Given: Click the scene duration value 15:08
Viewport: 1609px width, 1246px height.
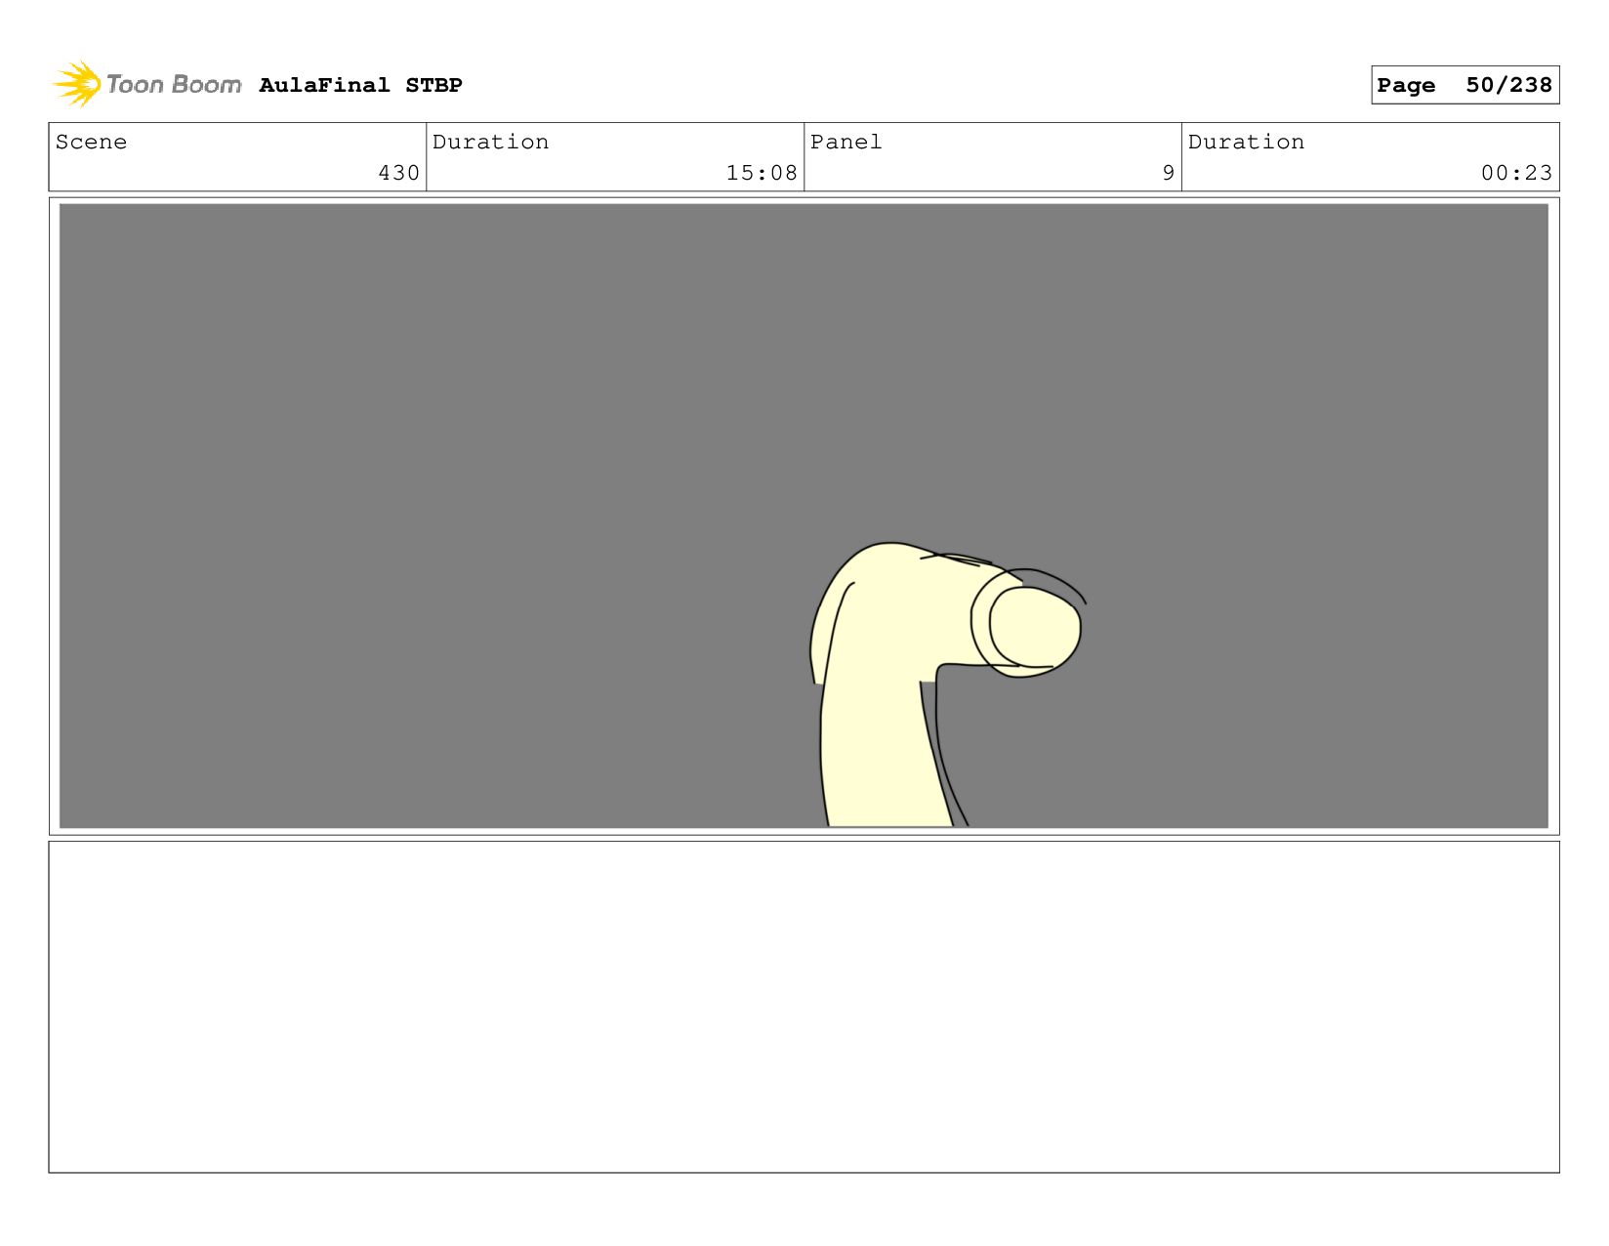Looking at the screenshot, I should pos(762,173).
